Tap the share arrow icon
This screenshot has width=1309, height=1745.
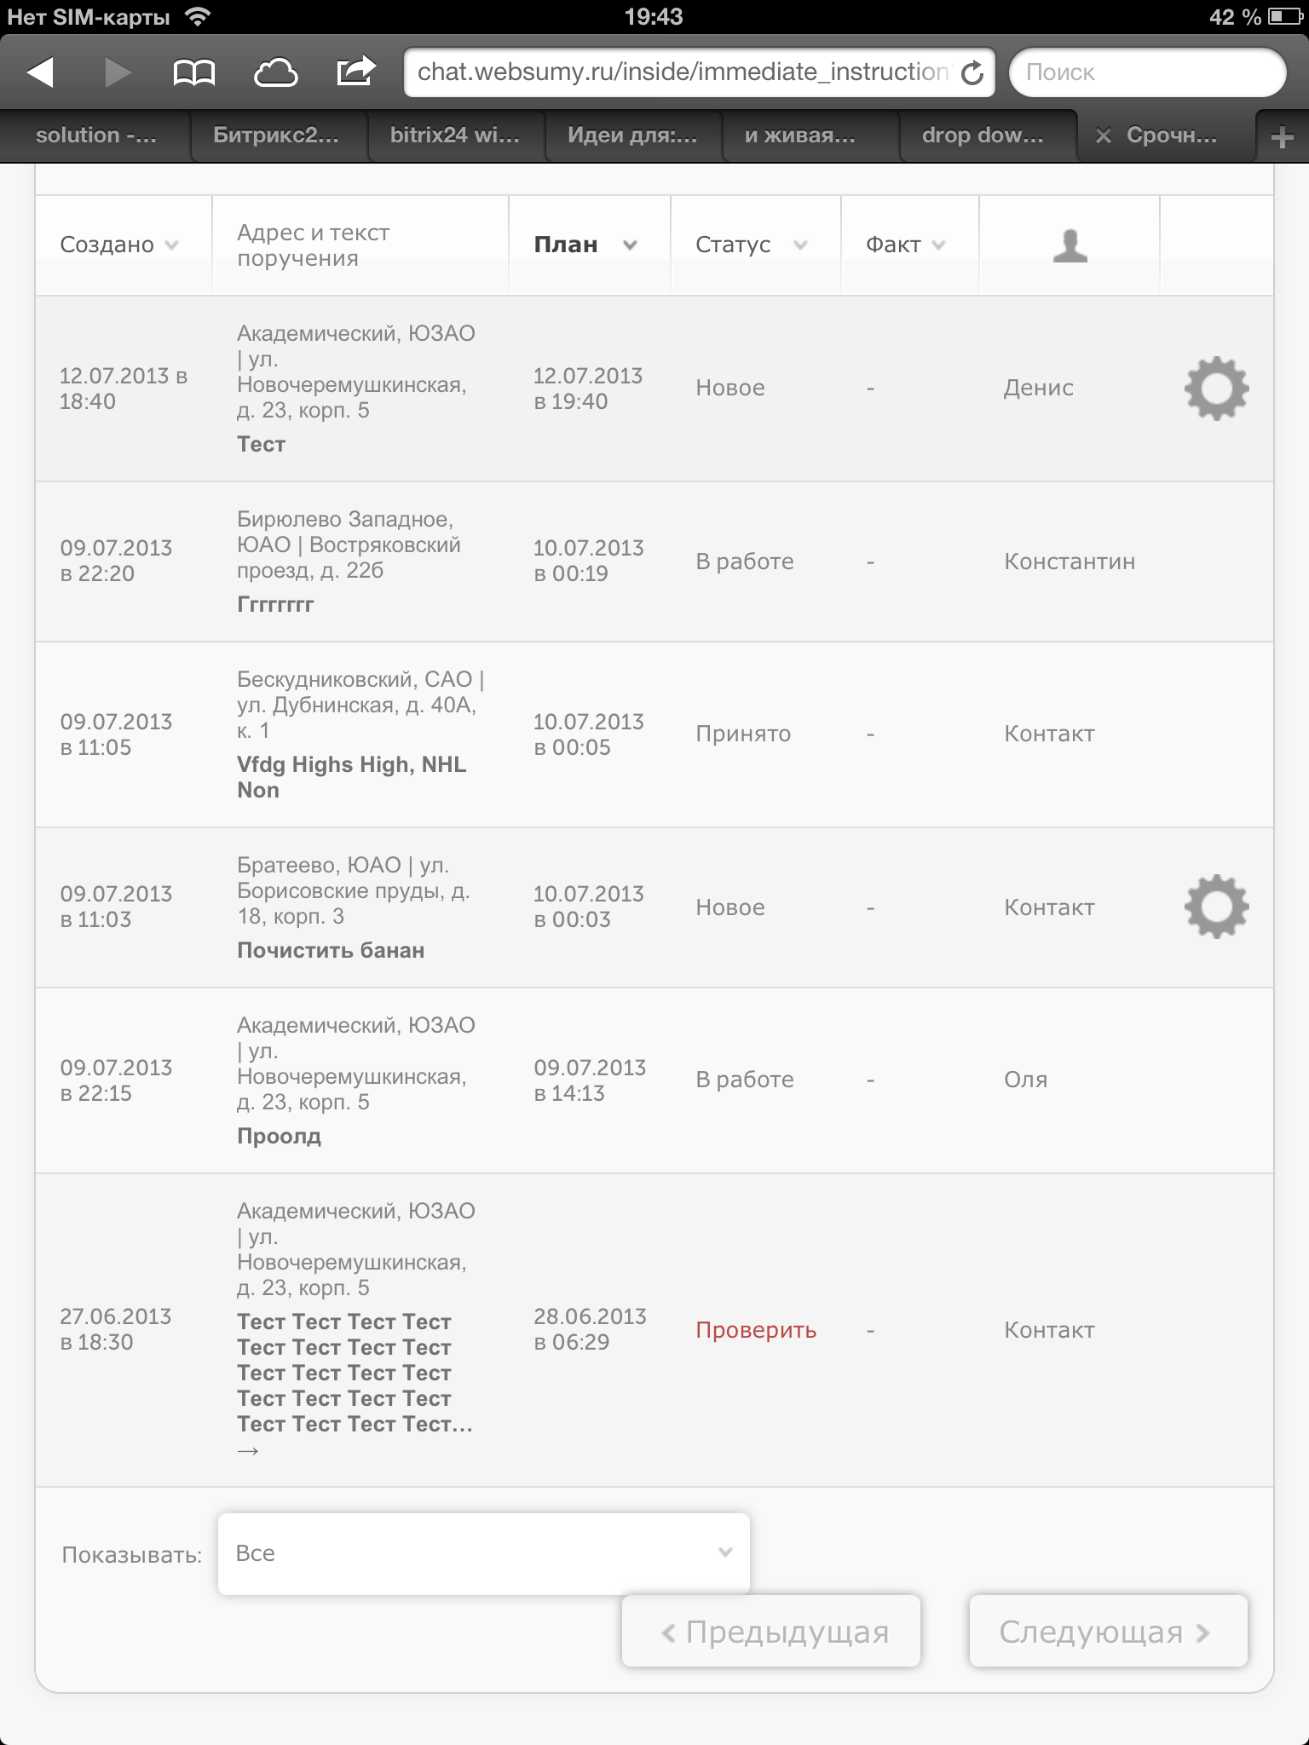355,71
